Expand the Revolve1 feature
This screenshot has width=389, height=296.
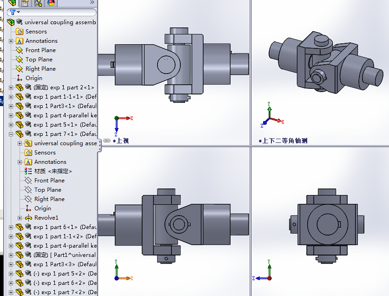[x=20, y=218]
